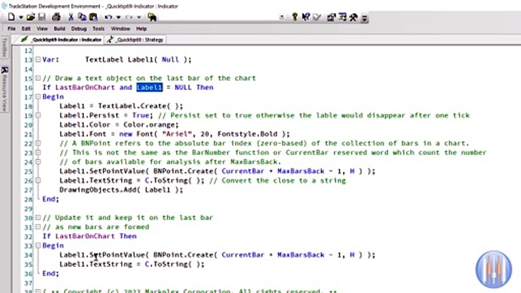Click 'Label1.TextString = C.ToString( );' on line 26

[x=132, y=181]
